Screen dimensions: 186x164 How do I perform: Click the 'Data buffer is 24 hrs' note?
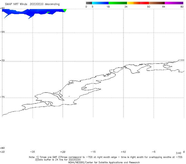click(58, 160)
